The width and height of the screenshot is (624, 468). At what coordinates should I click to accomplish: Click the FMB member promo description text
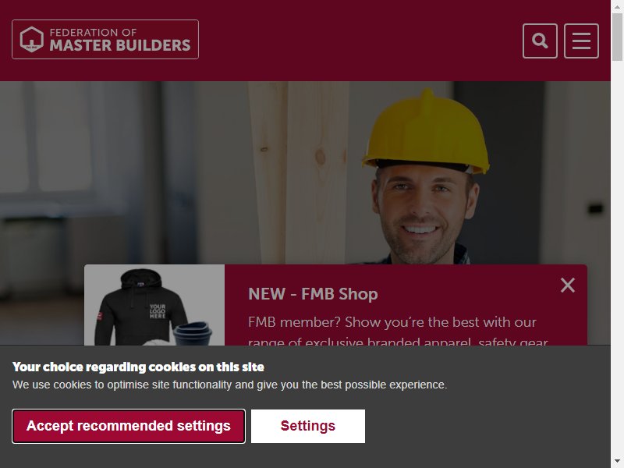398,330
